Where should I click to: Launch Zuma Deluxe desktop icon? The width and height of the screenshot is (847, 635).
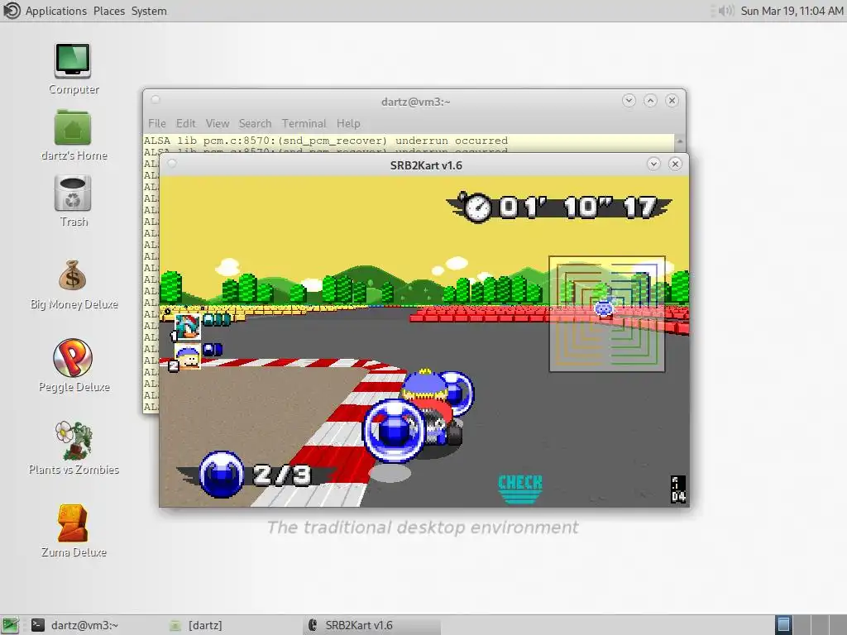(73, 523)
